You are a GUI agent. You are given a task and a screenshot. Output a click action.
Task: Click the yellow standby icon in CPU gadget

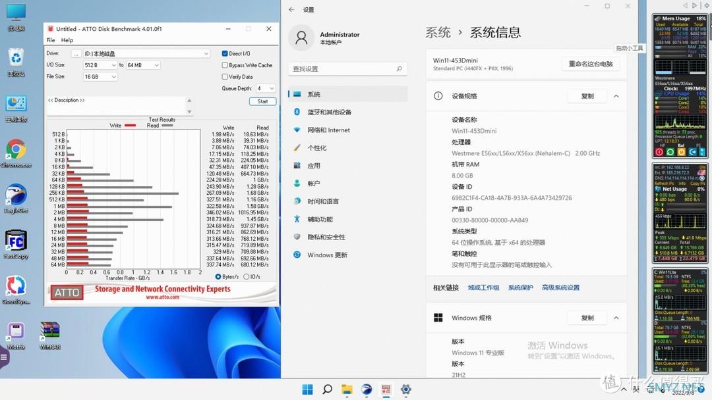tap(681, 152)
